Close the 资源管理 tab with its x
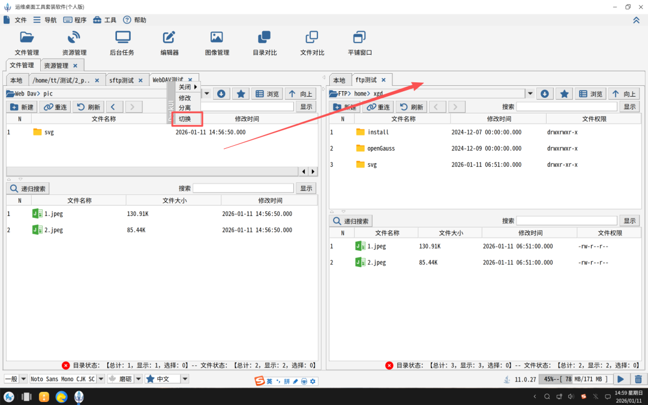 tap(75, 66)
